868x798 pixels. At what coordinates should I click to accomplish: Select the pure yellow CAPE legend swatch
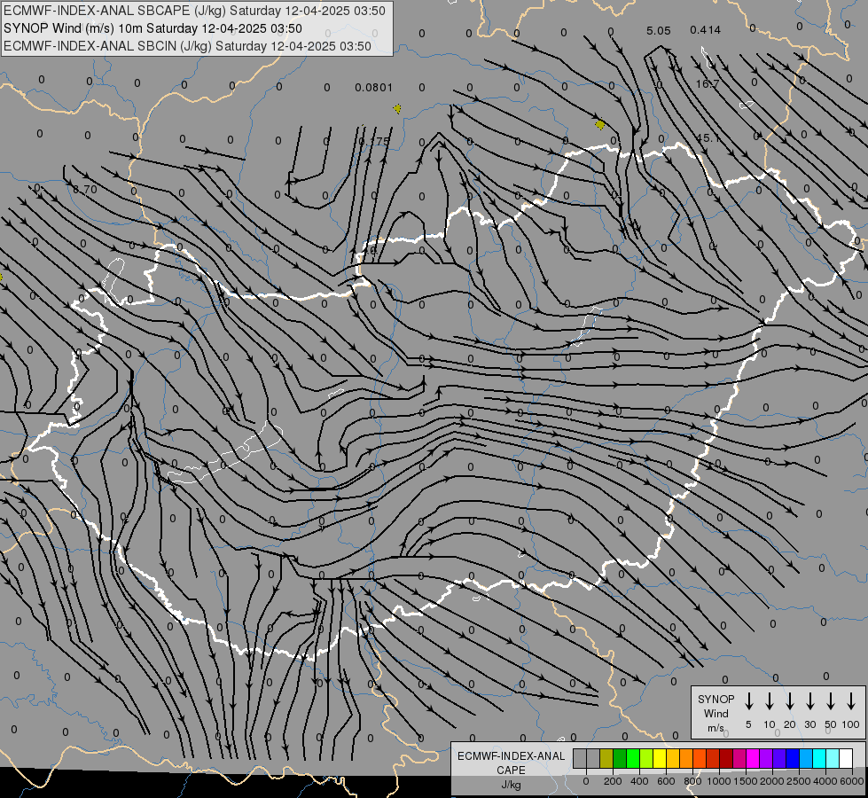pos(660,758)
